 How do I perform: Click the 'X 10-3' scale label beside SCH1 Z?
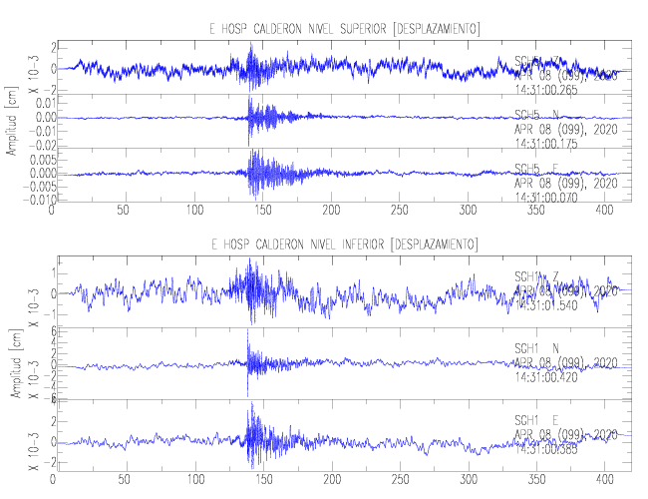click(x=34, y=307)
